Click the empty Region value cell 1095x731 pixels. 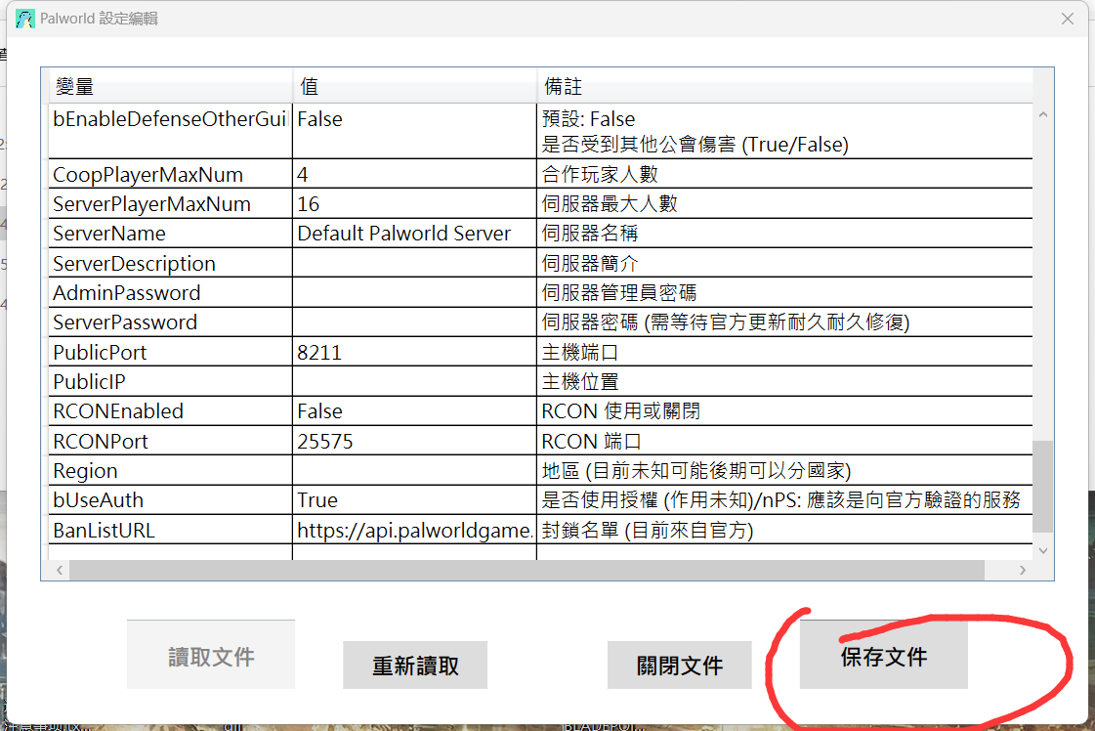(x=415, y=470)
